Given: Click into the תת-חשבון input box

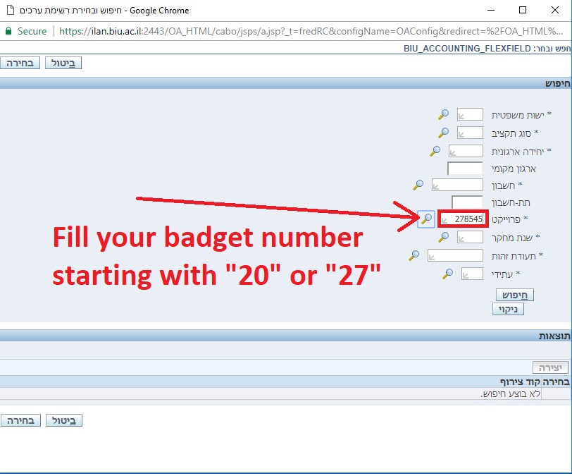Looking at the screenshot, I should pos(466,202).
